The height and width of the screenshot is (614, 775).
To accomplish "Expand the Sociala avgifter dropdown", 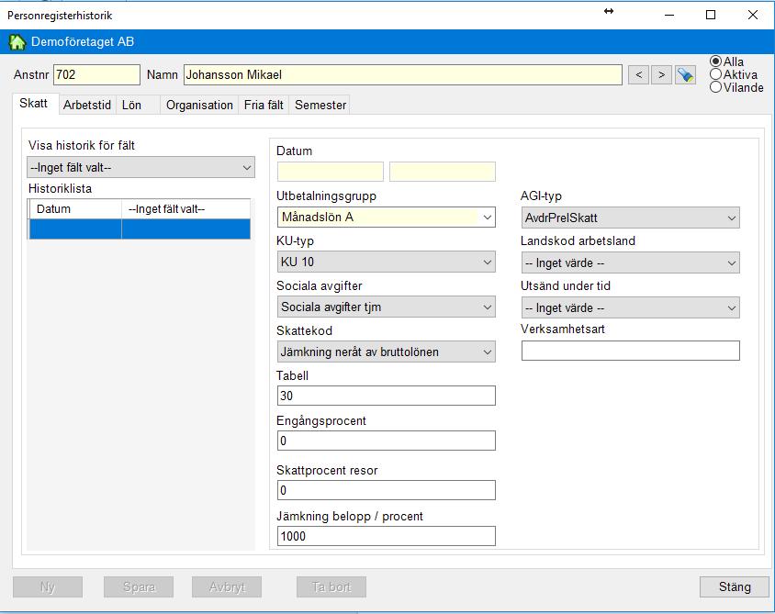I will point(386,307).
